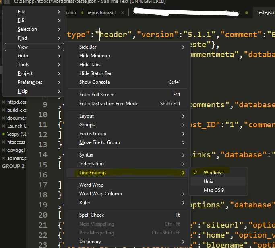
Task: Close Launch G file in sidebar
Action: tap(4, 126)
